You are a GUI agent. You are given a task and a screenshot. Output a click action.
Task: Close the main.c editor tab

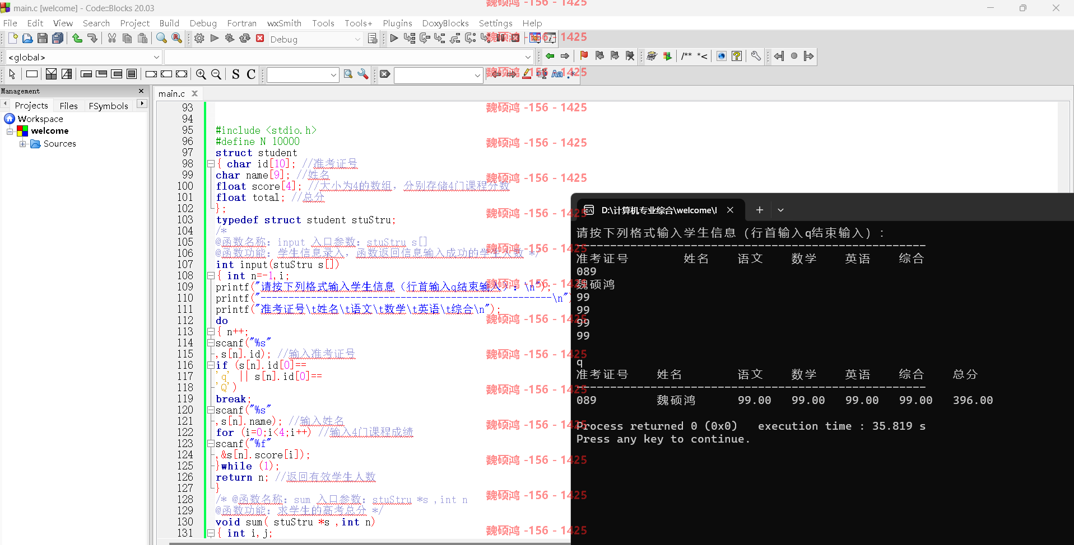pos(195,93)
